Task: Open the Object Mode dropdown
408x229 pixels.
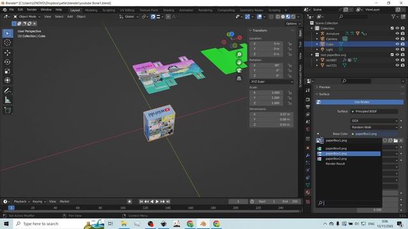Action: (x=27, y=17)
